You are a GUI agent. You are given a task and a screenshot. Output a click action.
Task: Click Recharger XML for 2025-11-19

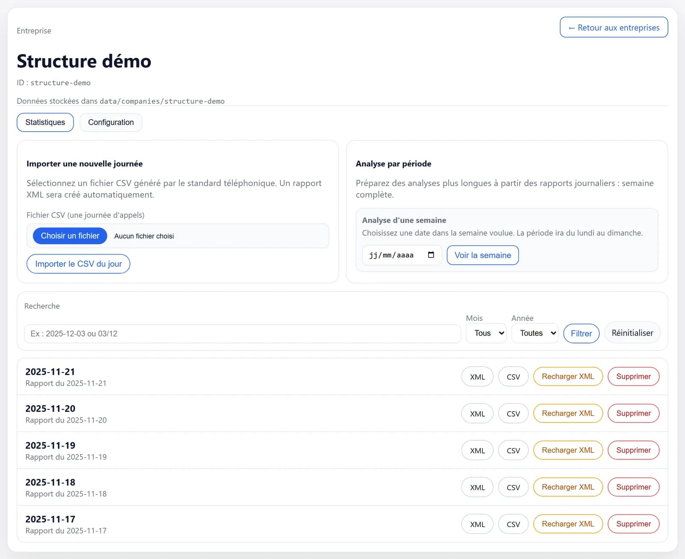(x=568, y=450)
